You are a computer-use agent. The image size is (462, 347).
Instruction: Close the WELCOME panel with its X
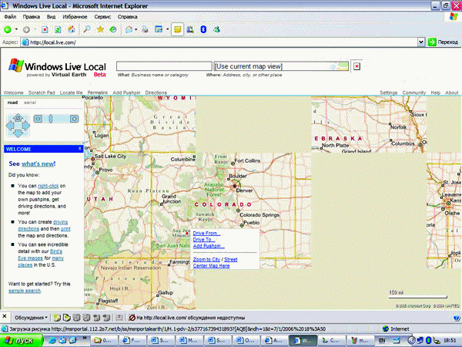[79, 149]
